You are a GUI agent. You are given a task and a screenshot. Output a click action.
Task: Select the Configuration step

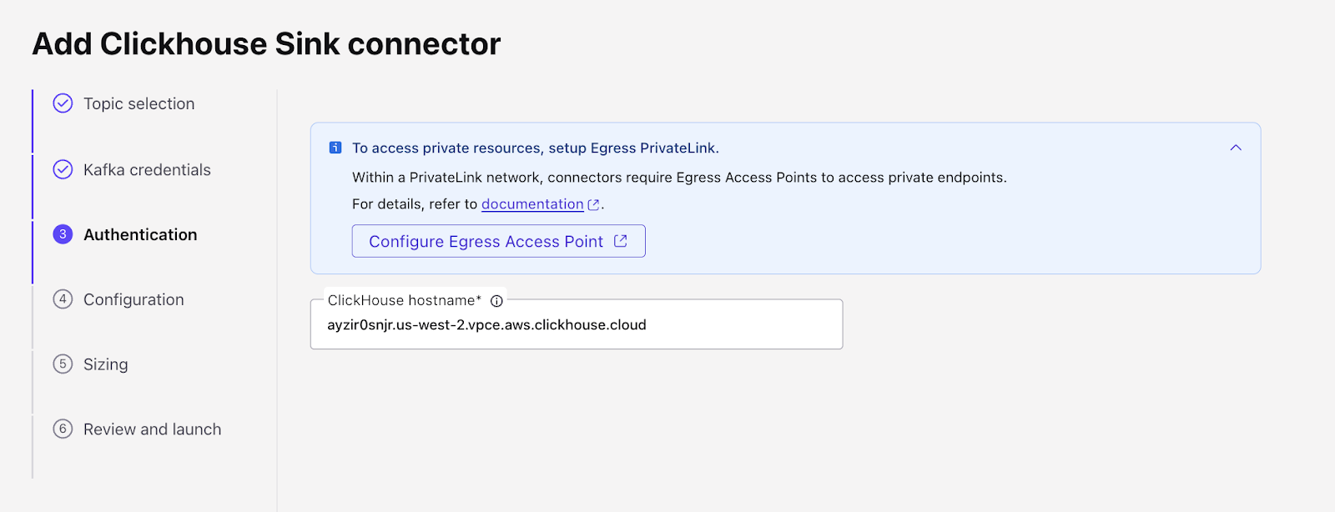(x=133, y=299)
